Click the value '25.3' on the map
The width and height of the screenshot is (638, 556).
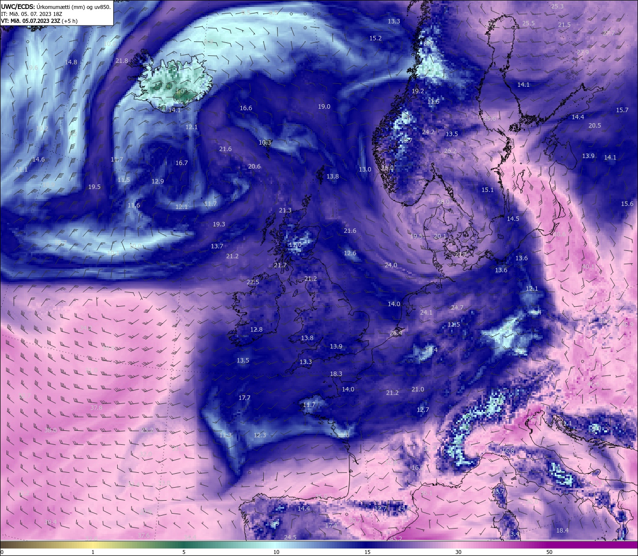click(x=557, y=6)
